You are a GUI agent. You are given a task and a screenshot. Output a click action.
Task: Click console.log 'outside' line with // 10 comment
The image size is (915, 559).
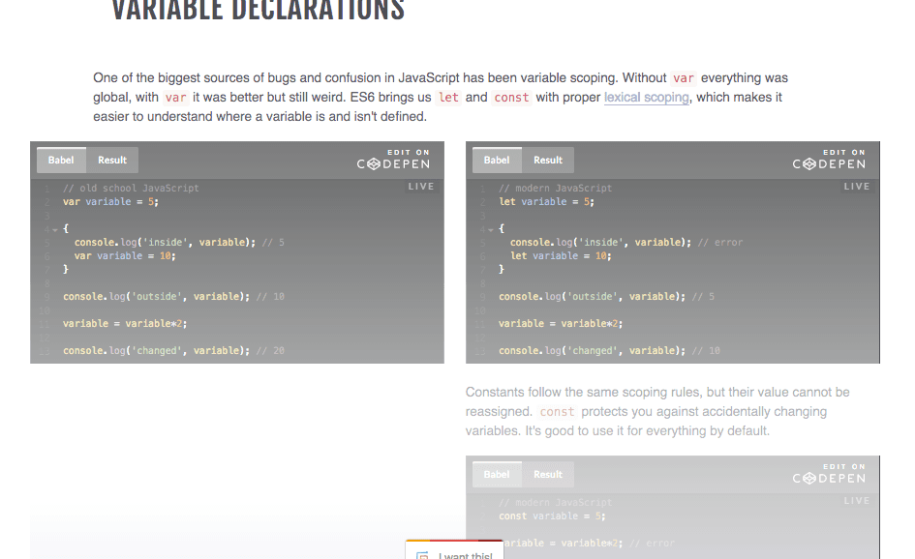coord(173,297)
